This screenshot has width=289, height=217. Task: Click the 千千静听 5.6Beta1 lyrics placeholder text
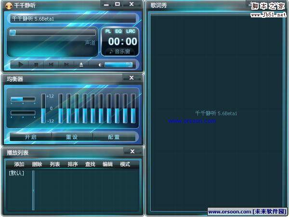pos(216,113)
